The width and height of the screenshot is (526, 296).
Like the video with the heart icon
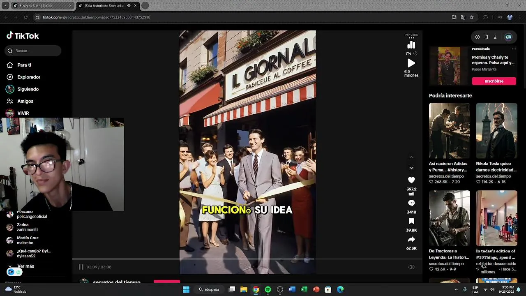point(411,180)
